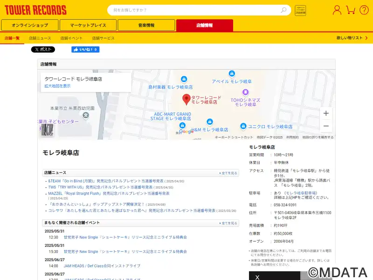Image resolution: width=373 pixels, height=280 pixels.
Task: Open the 15:30 甘党男子 event link
Action: (125, 252)
